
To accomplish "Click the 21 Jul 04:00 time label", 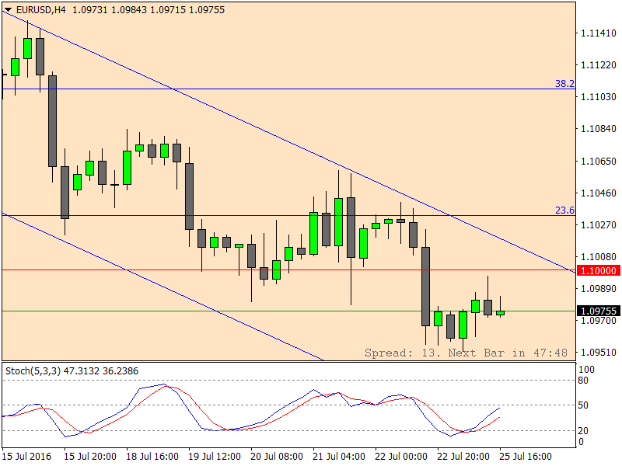I will [x=339, y=457].
